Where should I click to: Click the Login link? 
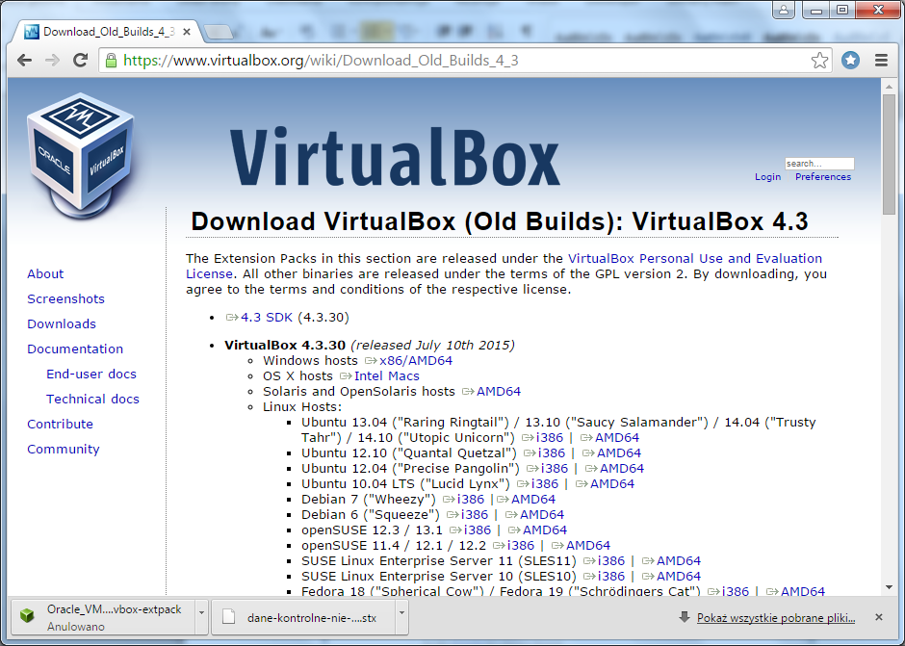coord(767,176)
